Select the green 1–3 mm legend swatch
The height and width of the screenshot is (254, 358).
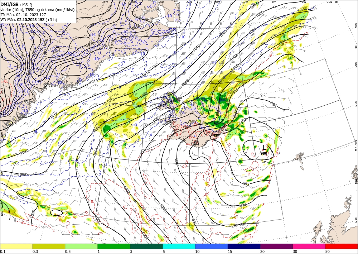(114, 246)
